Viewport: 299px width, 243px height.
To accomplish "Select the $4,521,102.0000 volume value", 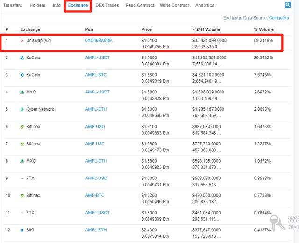I will pos(208,75).
